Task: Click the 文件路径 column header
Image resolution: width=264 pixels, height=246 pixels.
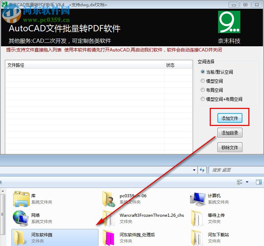Action: pyautogui.click(x=85, y=65)
